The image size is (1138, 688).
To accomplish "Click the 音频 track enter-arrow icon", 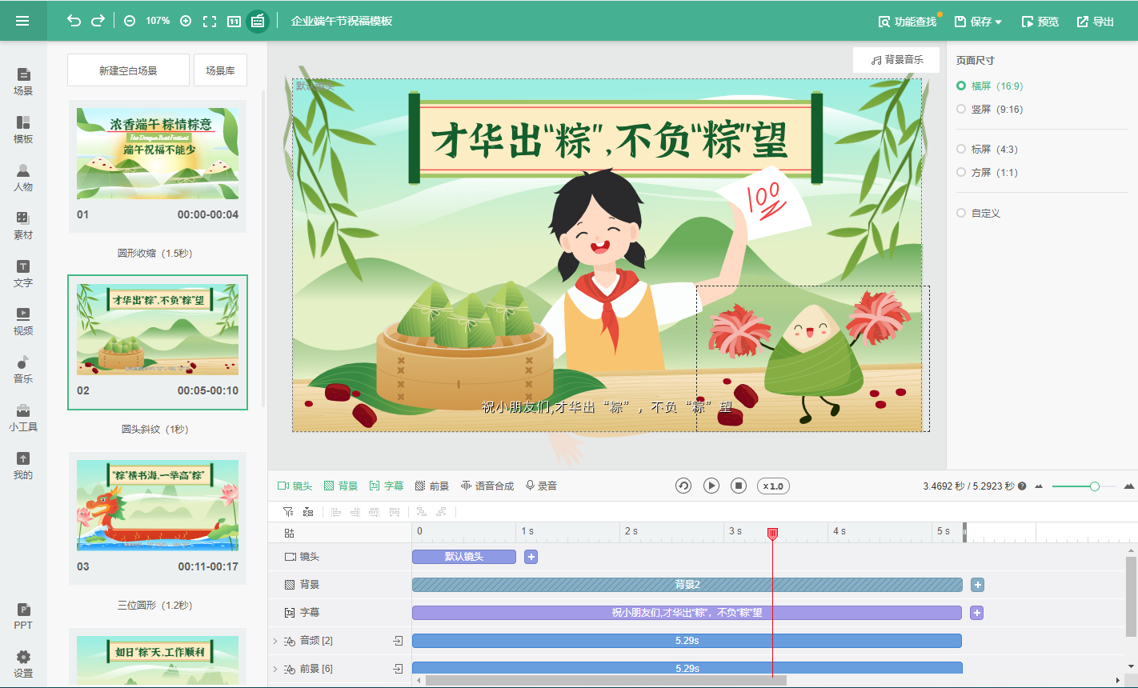I will click(398, 641).
